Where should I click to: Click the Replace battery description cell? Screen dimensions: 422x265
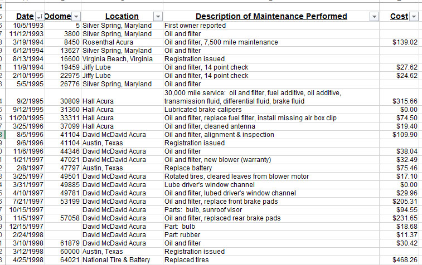click(188, 168)
